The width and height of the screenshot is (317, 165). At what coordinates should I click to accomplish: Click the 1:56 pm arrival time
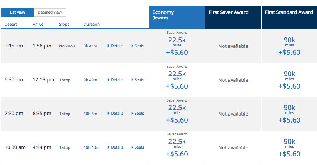coord(42,46)
